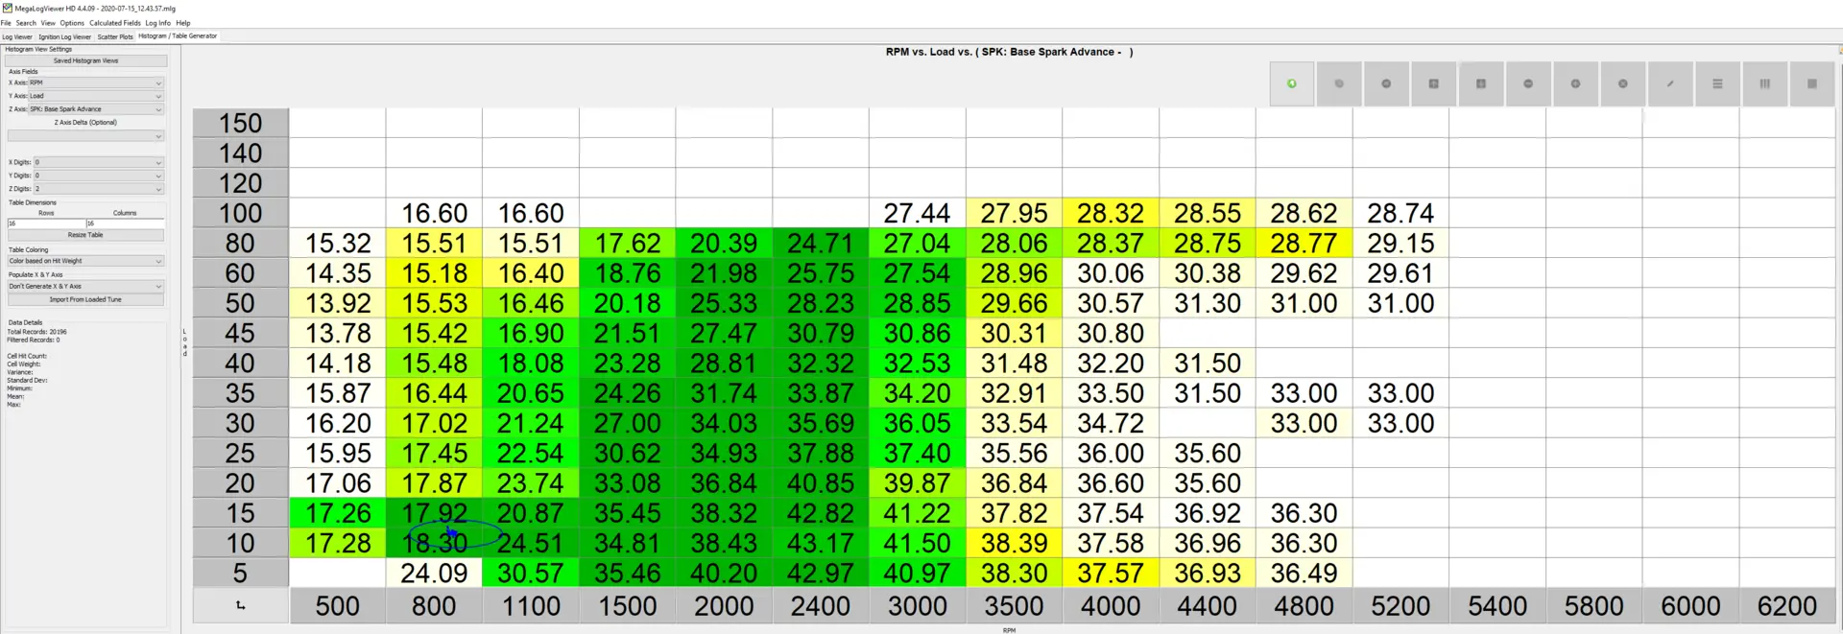Expand the Table Coloring dropdown
Screen dimensions: 1843x634
pos(85,261)
